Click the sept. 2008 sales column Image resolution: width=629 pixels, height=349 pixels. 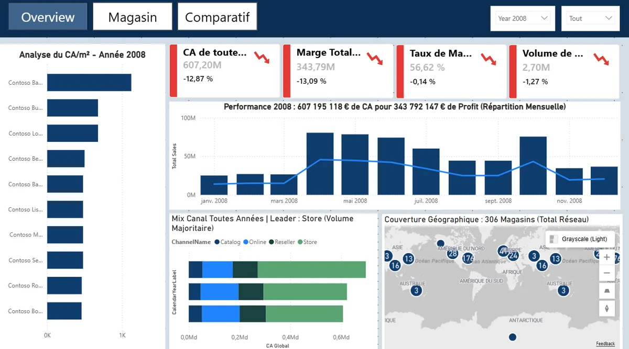click(498, 178)
